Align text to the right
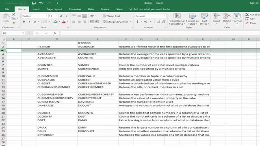Image resolution: width=260 pixels, height=146 pixels. pos(84,21)
